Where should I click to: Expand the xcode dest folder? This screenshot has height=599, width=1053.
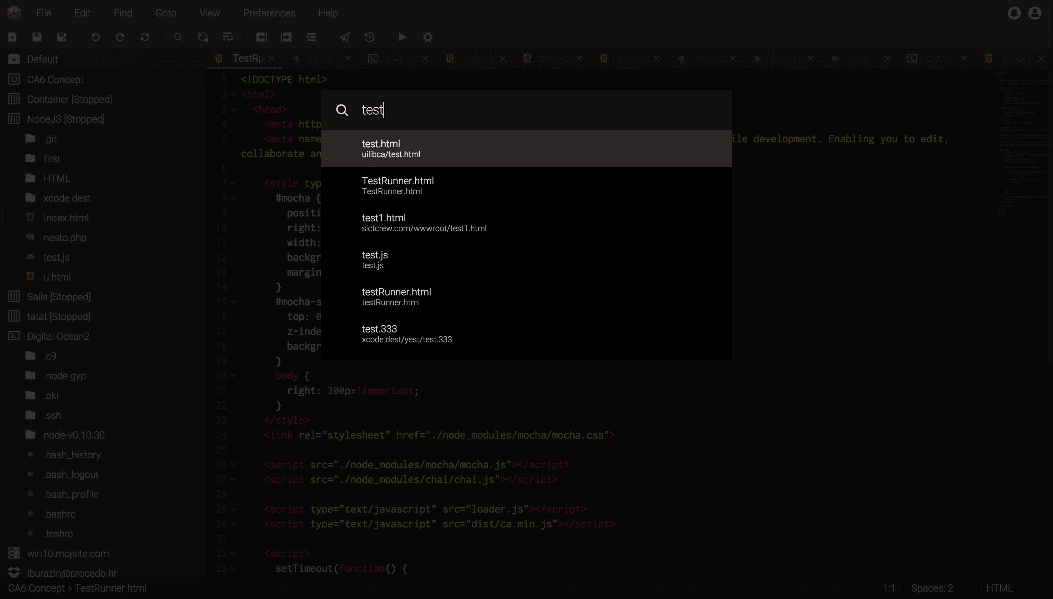pyautogui.click(x=67, y=198)
